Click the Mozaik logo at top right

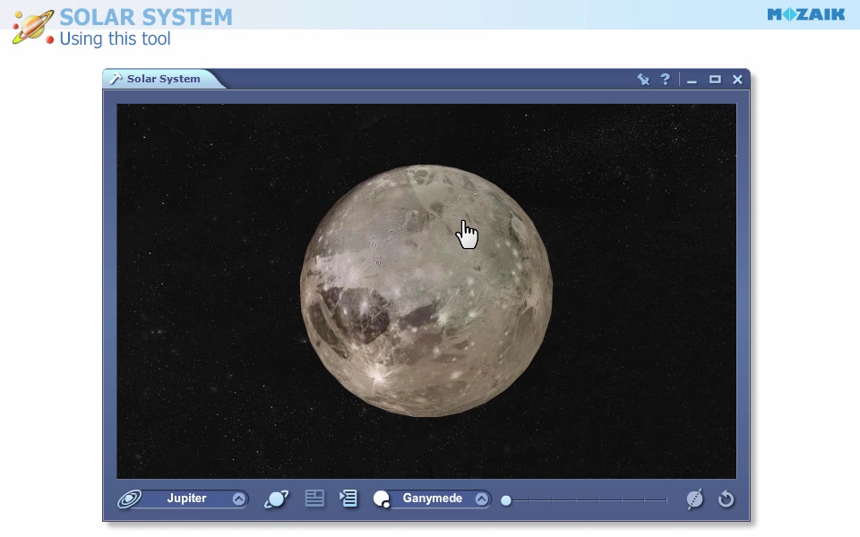coord(805,14)
